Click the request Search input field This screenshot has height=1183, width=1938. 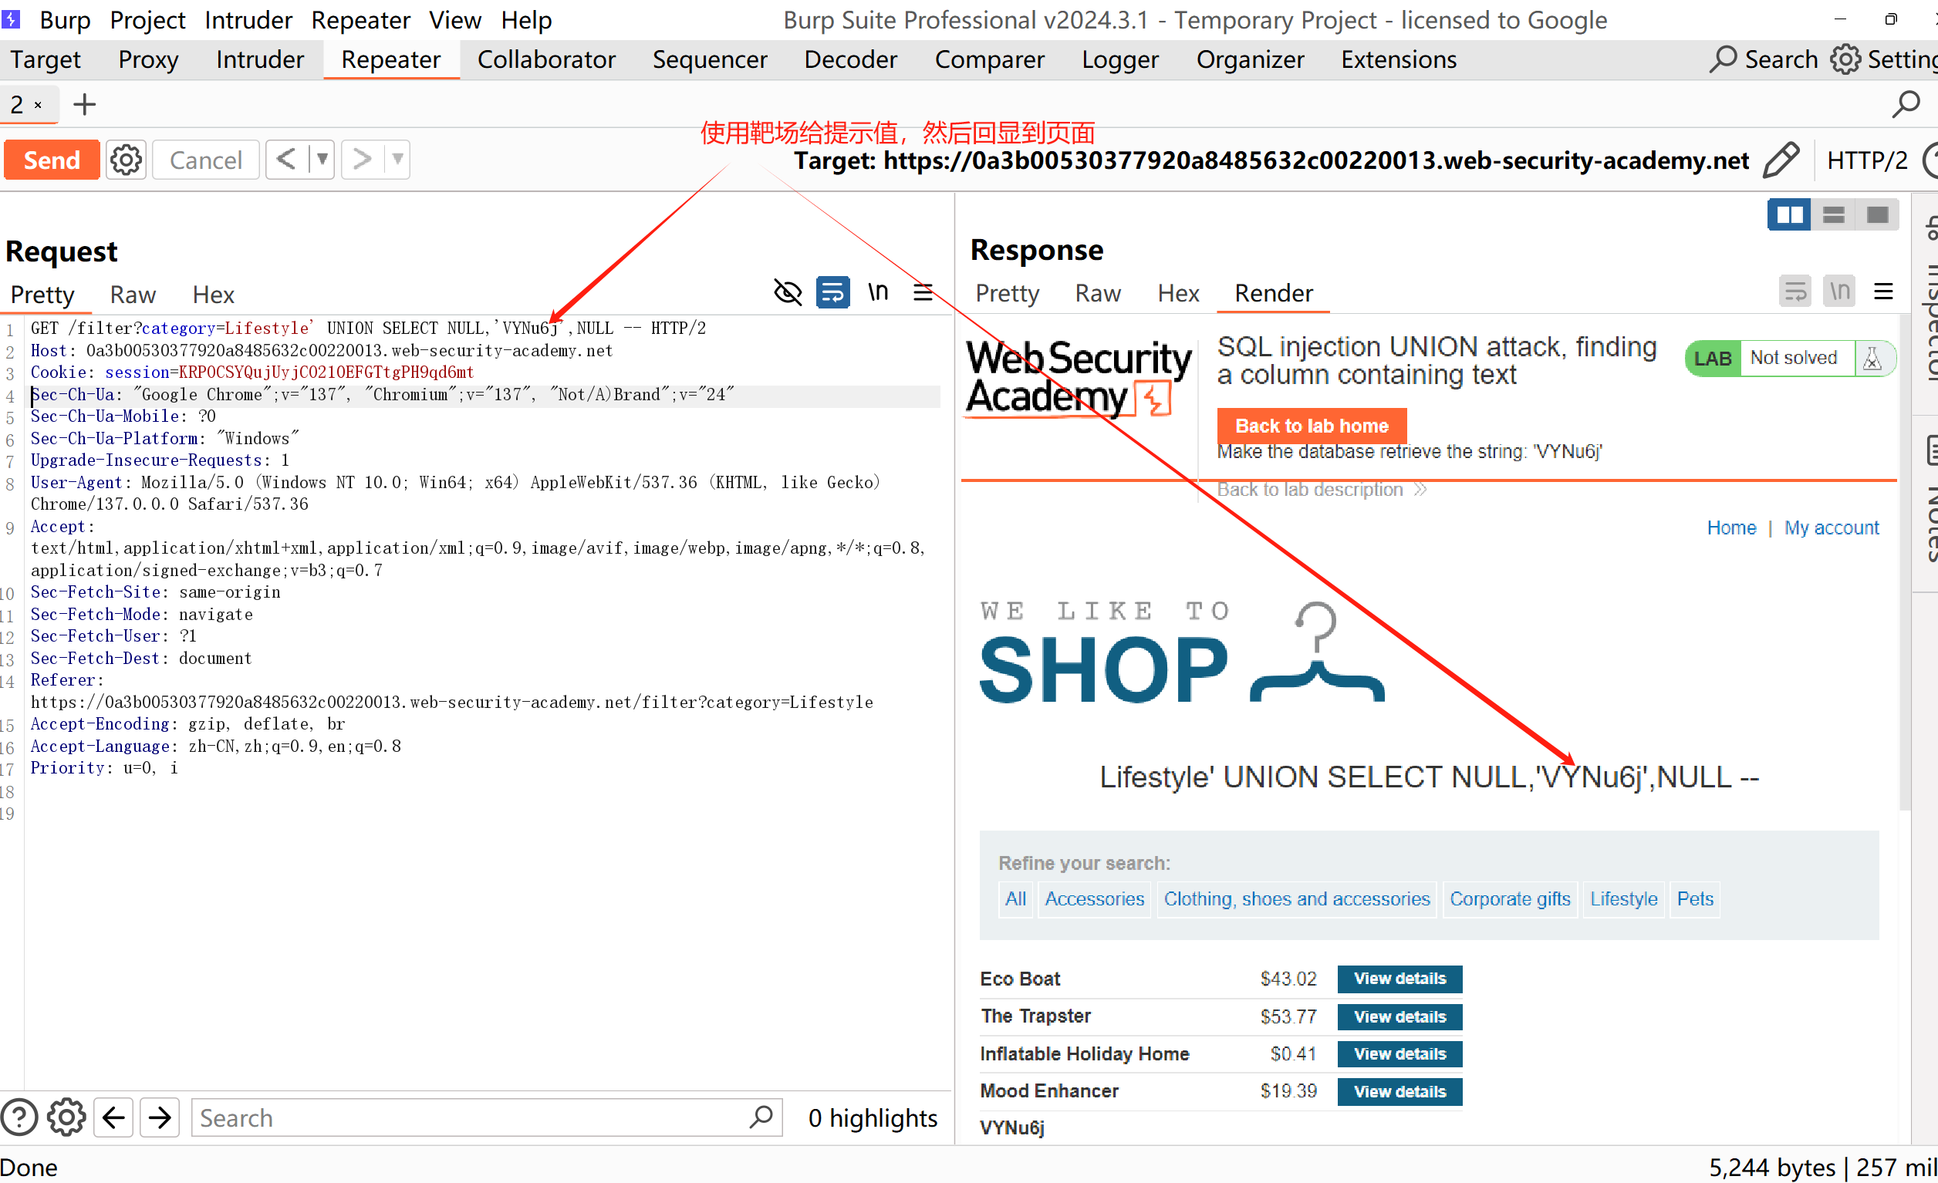pos(472,1117)
